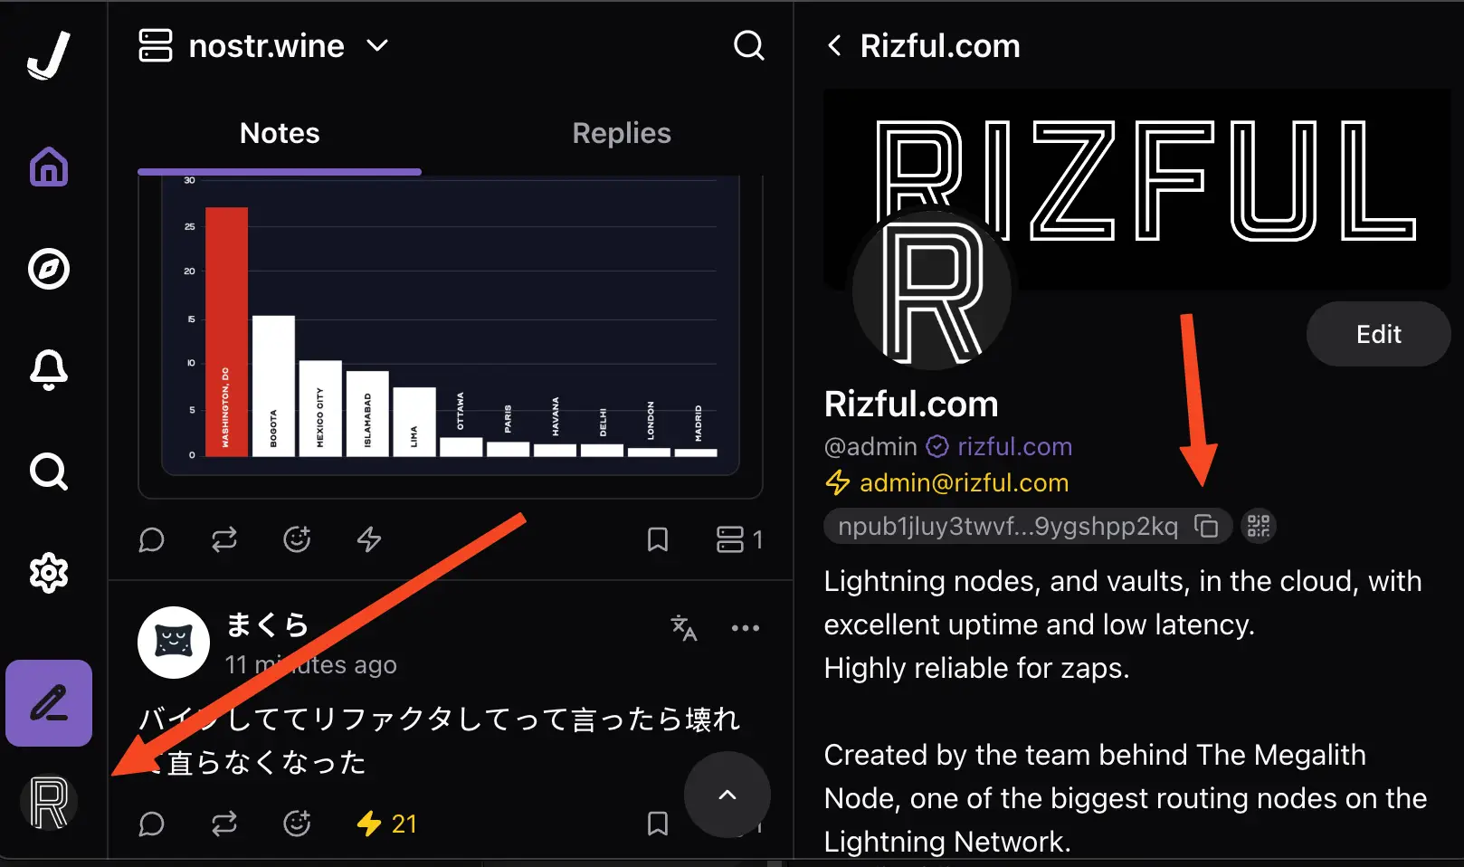Open the rizful.com verified link
Image resolution: width=1464 pixels, height=867 pixels.
pos(1013,446)
